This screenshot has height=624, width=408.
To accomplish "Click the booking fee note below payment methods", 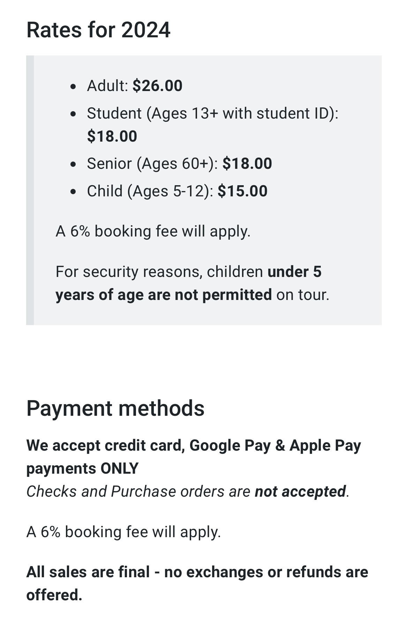I will coord(124,532).
